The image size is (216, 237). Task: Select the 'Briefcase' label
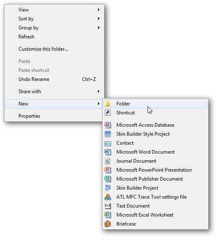tap(126, 224)
